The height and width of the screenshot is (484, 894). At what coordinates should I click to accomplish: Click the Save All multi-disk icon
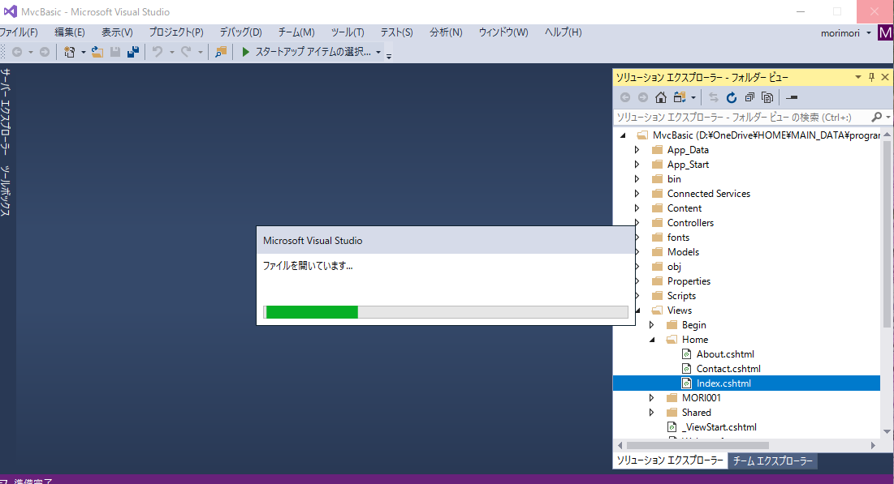click(133, 52)
